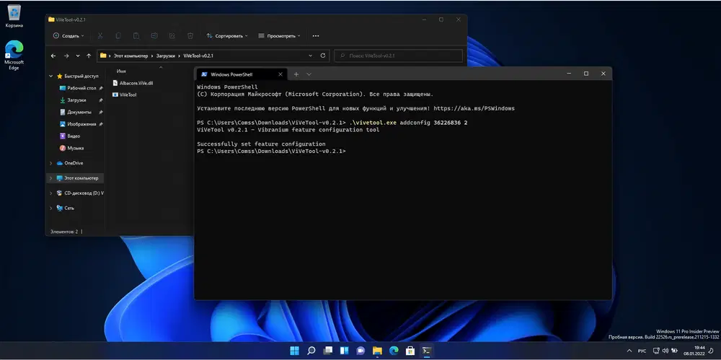The image size is (721, 360).
Task: Open Изображения in the navigation pane
Action: tap(78, 124)
